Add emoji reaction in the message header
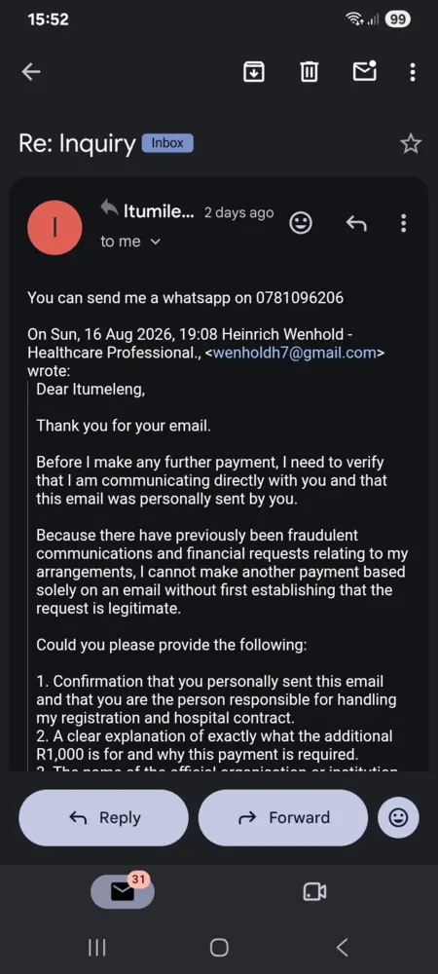The height and width of the screenshot is (974, 438). click(x=301, y=223)
